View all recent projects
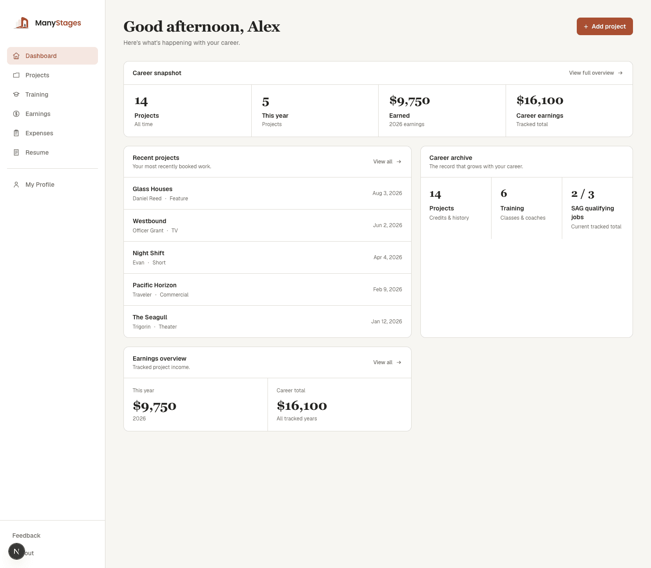The height and width of the screenshot is (568, 651). [x=387, y=162]
